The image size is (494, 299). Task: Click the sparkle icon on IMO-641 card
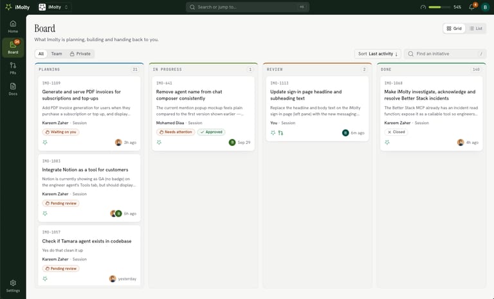[159, 142]
